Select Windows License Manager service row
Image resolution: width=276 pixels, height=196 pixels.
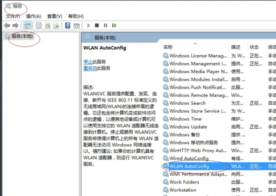point(219,56)
